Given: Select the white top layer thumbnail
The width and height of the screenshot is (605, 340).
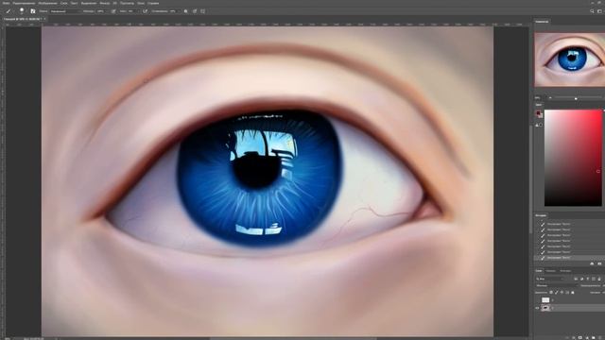Looking at the screenshot, I should point(545,300).
